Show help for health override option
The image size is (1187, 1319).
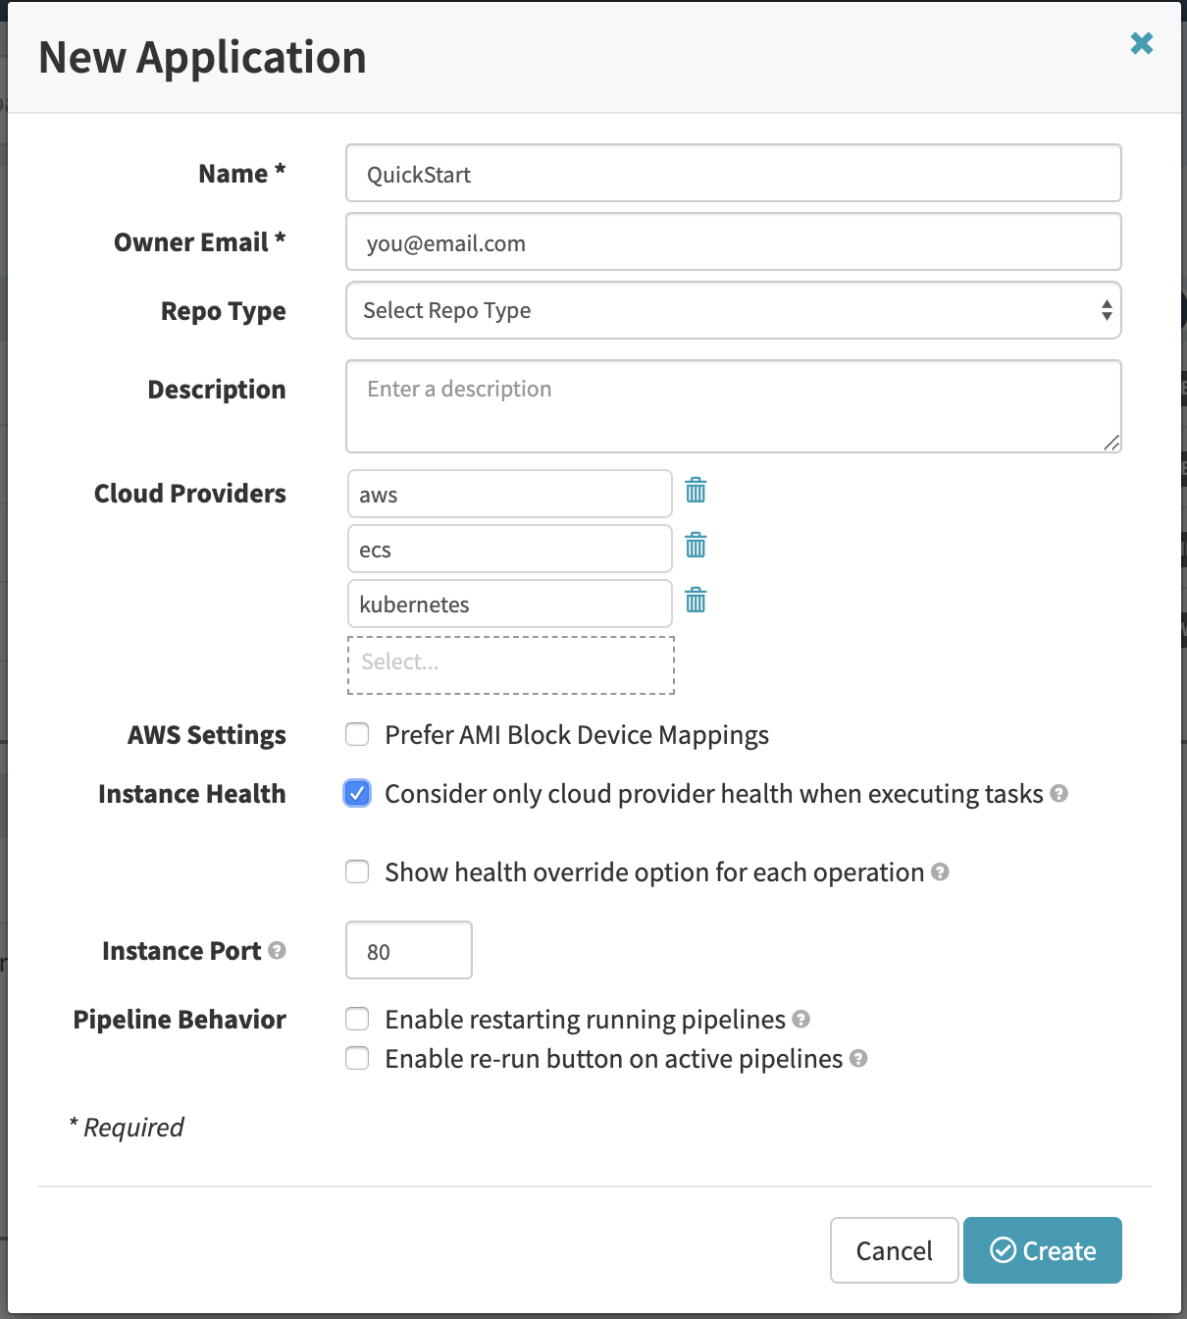click(940, 871)
